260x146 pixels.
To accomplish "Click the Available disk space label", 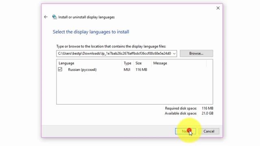I will pos(180,114).
